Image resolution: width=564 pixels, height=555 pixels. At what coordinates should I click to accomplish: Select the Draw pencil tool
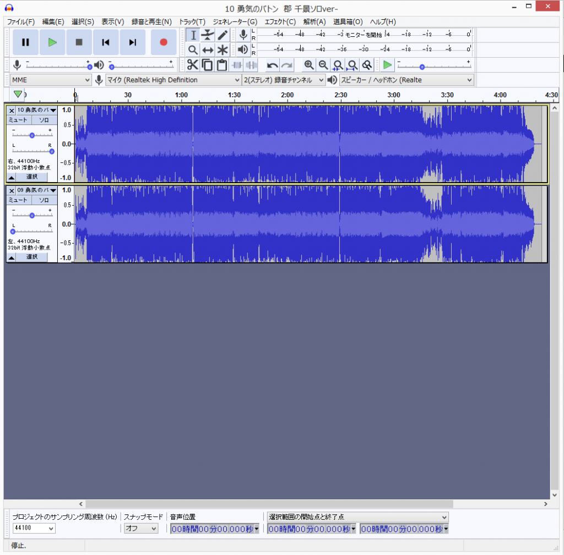pyautogui.click(x=223, y=35)
